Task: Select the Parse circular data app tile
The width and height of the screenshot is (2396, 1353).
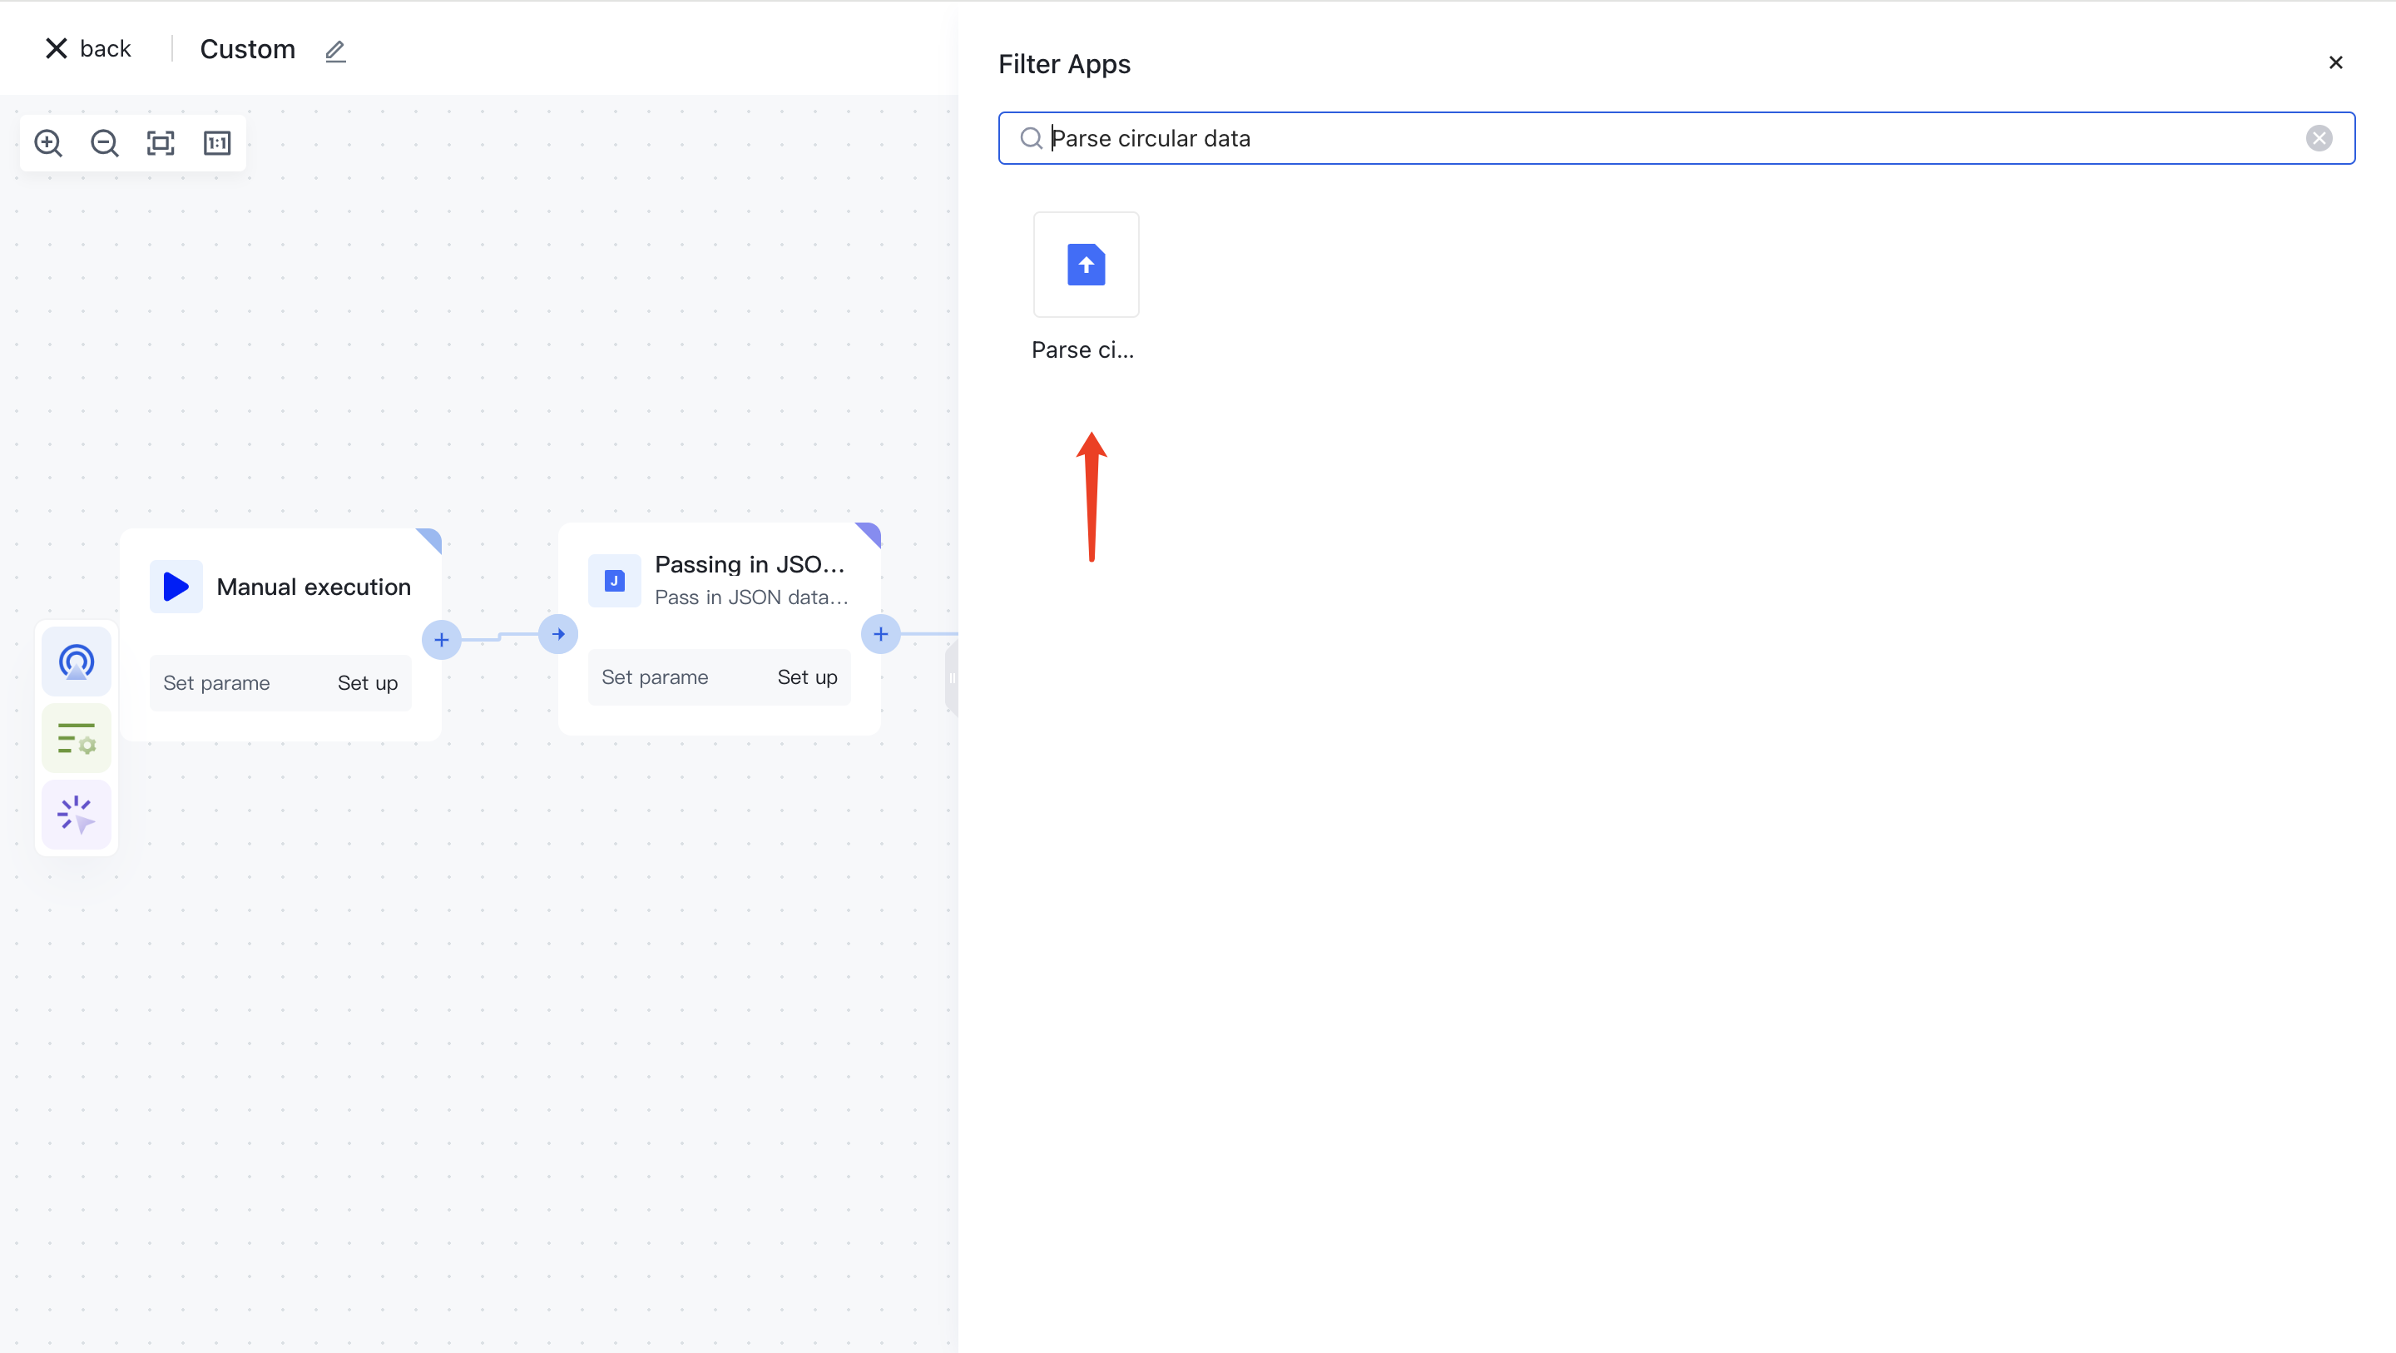Action: click(1086, 265)
